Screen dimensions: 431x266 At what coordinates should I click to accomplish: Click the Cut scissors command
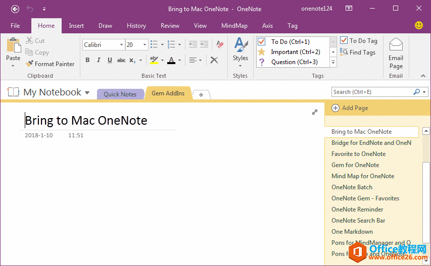[35, 40]
